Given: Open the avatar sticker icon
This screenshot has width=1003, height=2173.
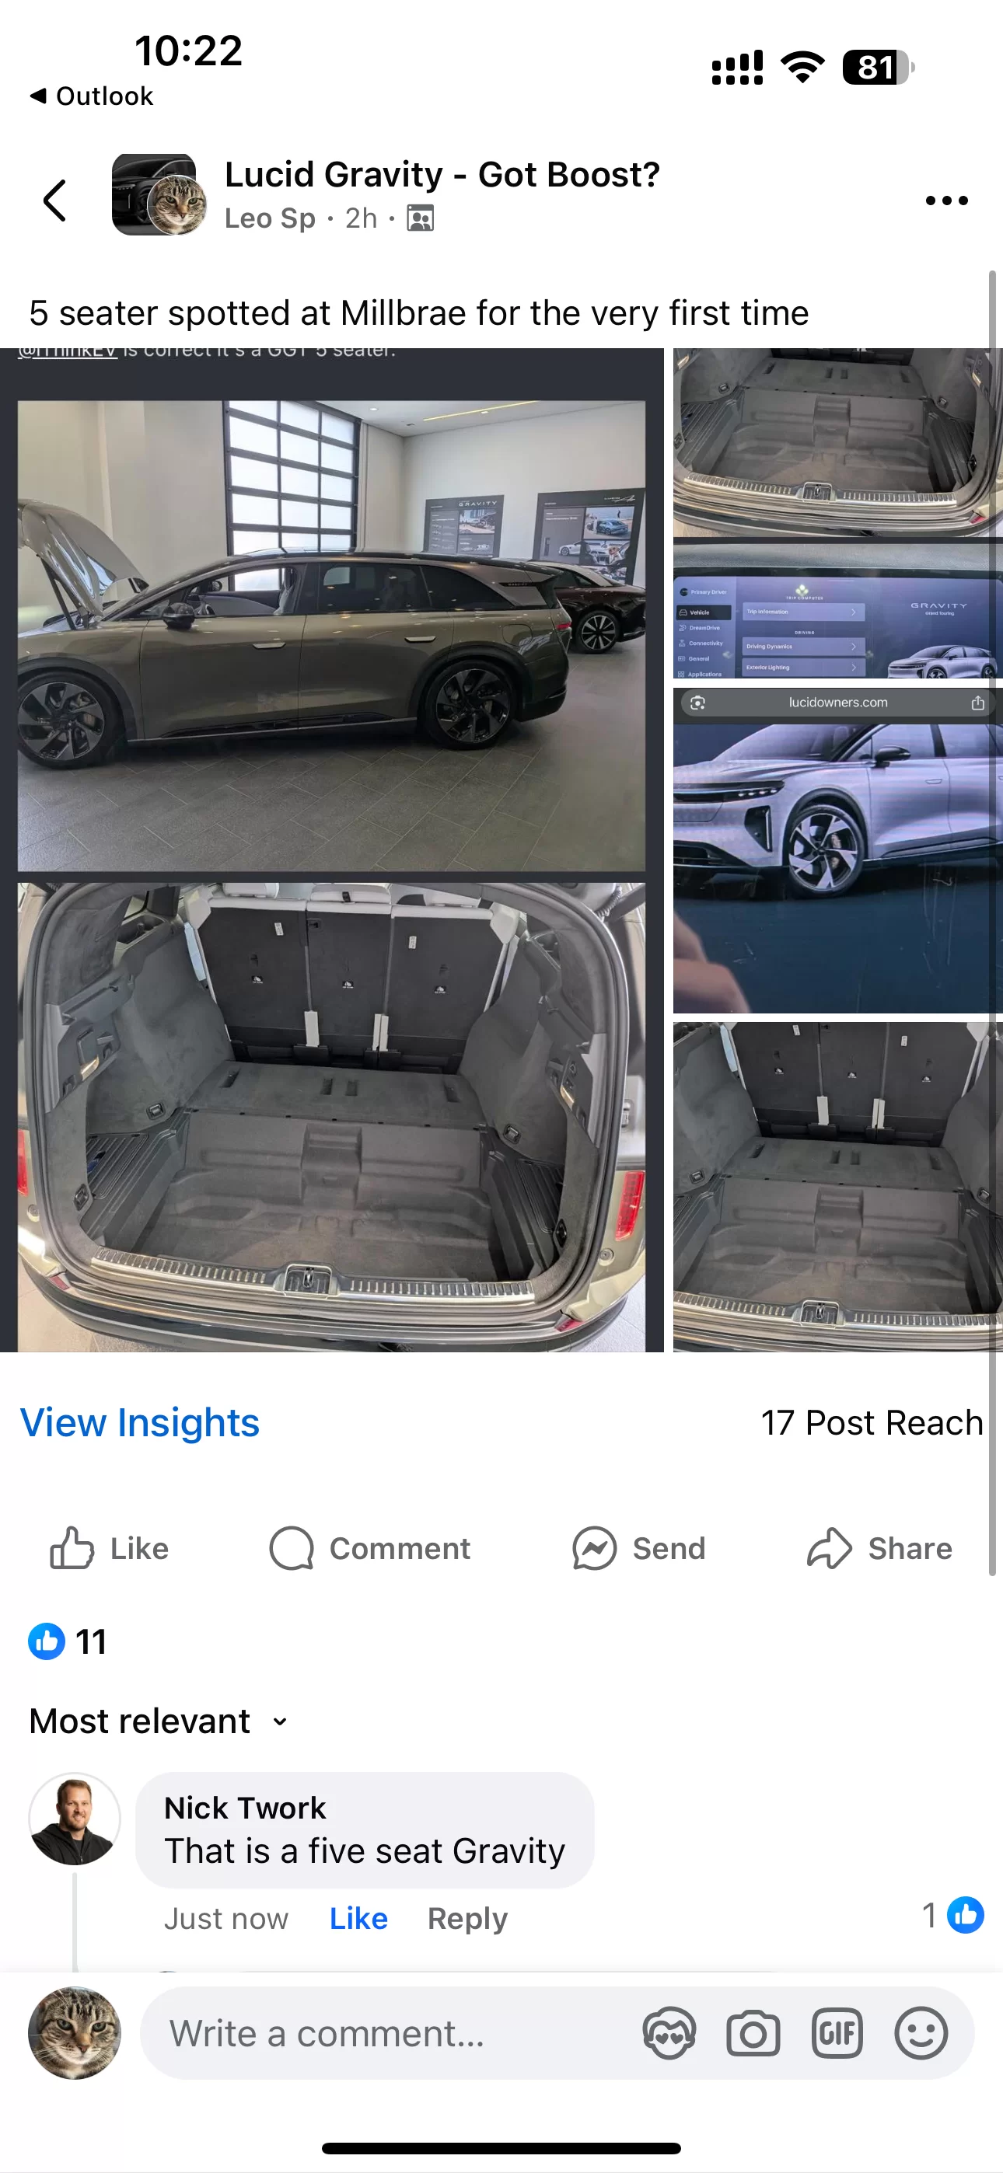Looking at the screenshot, I should [x=669, y=2034].
